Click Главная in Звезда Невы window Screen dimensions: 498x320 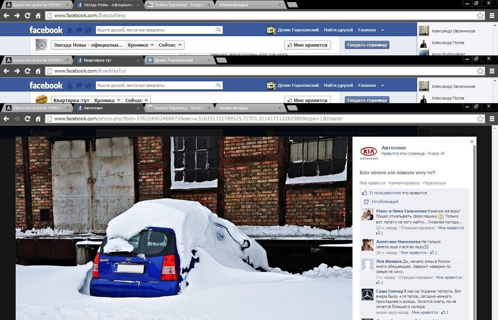pyautogui.click(x=367, y=30)
